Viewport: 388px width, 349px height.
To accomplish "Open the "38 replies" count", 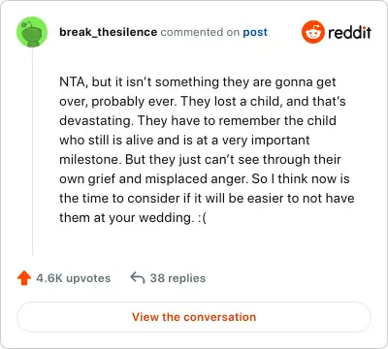I will pos(178,278).
